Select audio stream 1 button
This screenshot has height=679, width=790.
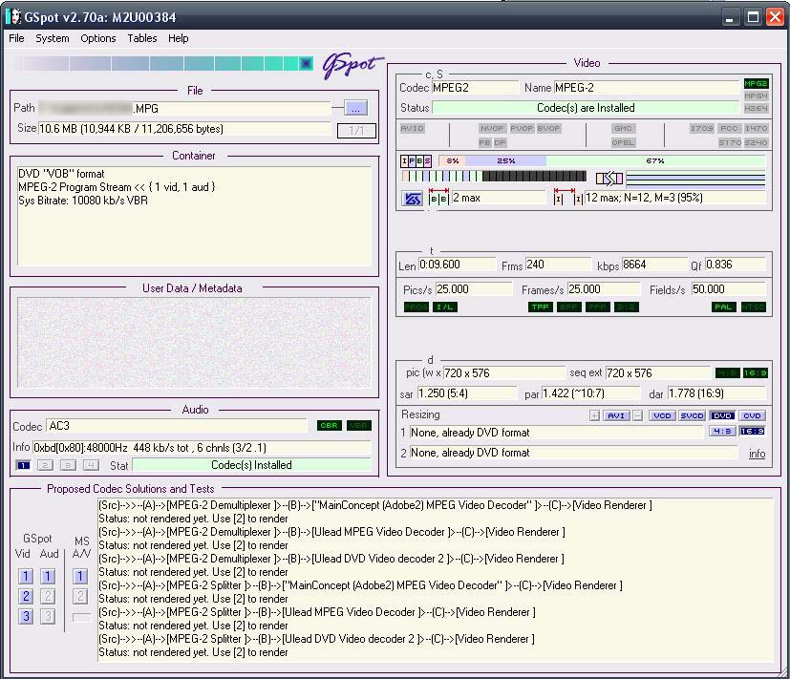click(x=23, y=465)
